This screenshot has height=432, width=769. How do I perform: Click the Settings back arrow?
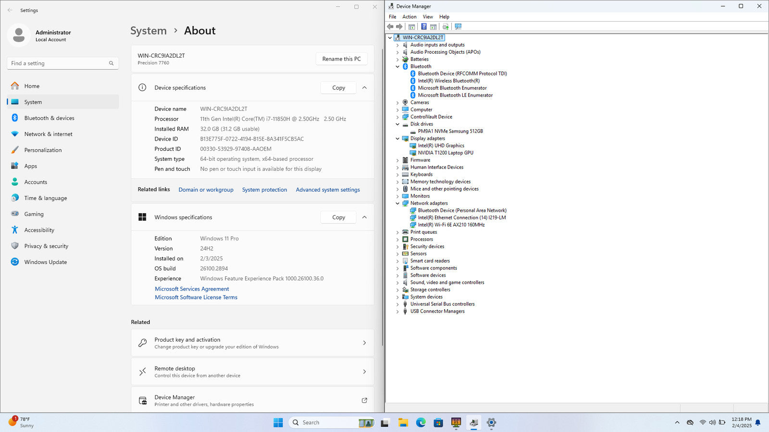point(10,10)
